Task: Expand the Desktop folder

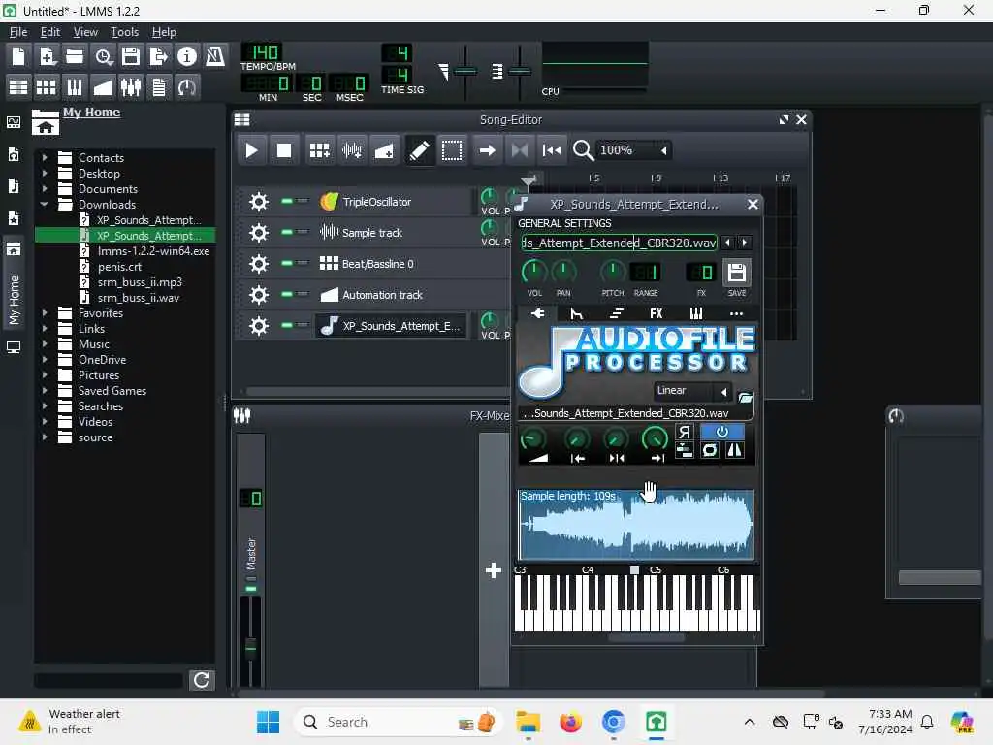Action: click(x=45, y=173)
